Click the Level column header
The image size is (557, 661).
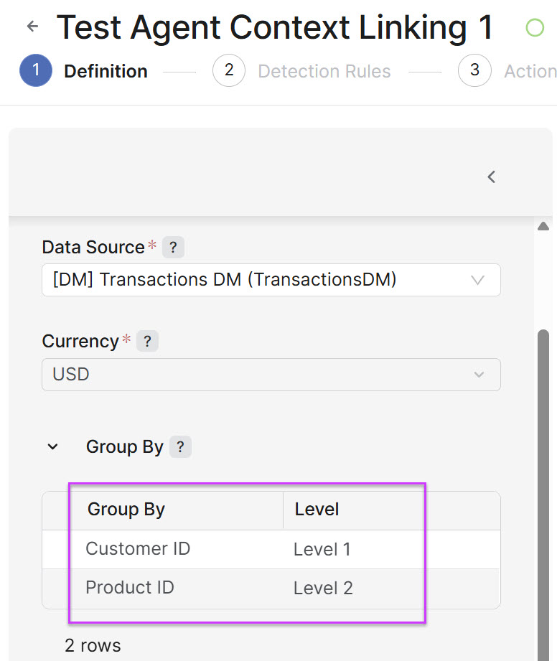317,510
